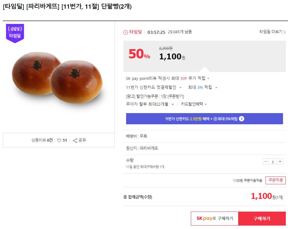
Task: Open 무이자 할부 최대22개월 details
Action: [173, 104]
